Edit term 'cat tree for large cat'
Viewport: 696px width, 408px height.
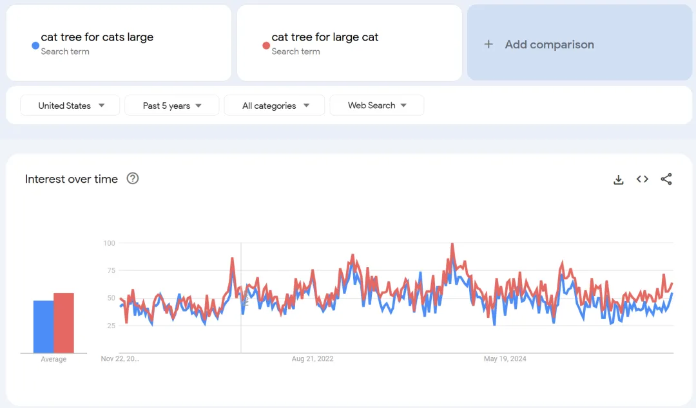(325, 37)
